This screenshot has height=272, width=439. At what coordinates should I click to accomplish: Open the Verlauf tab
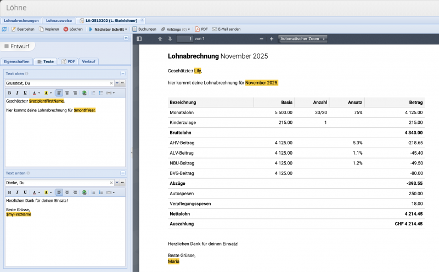click(x=88, y=61)
